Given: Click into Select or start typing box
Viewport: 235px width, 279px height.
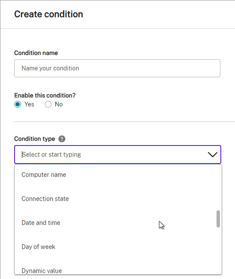Looking at the screenshot, I should point(118,155).
